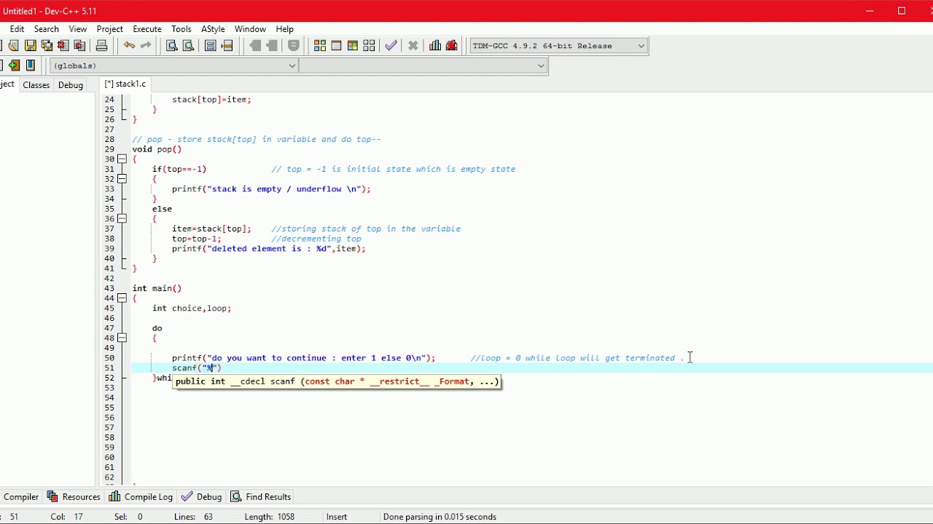Save the current file with Save icon
Image resolution: width=933 pixels, height=524 pixels.
[x=30, y=46]
